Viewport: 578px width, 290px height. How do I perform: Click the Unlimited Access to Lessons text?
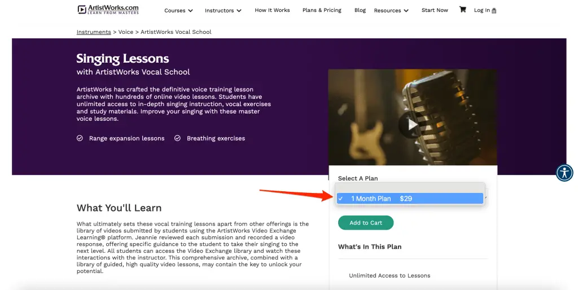(x=389, y=275)
